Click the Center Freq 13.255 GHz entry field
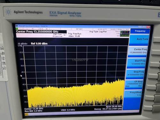Viewport: 160px width, 120px height. pos(41,32)
